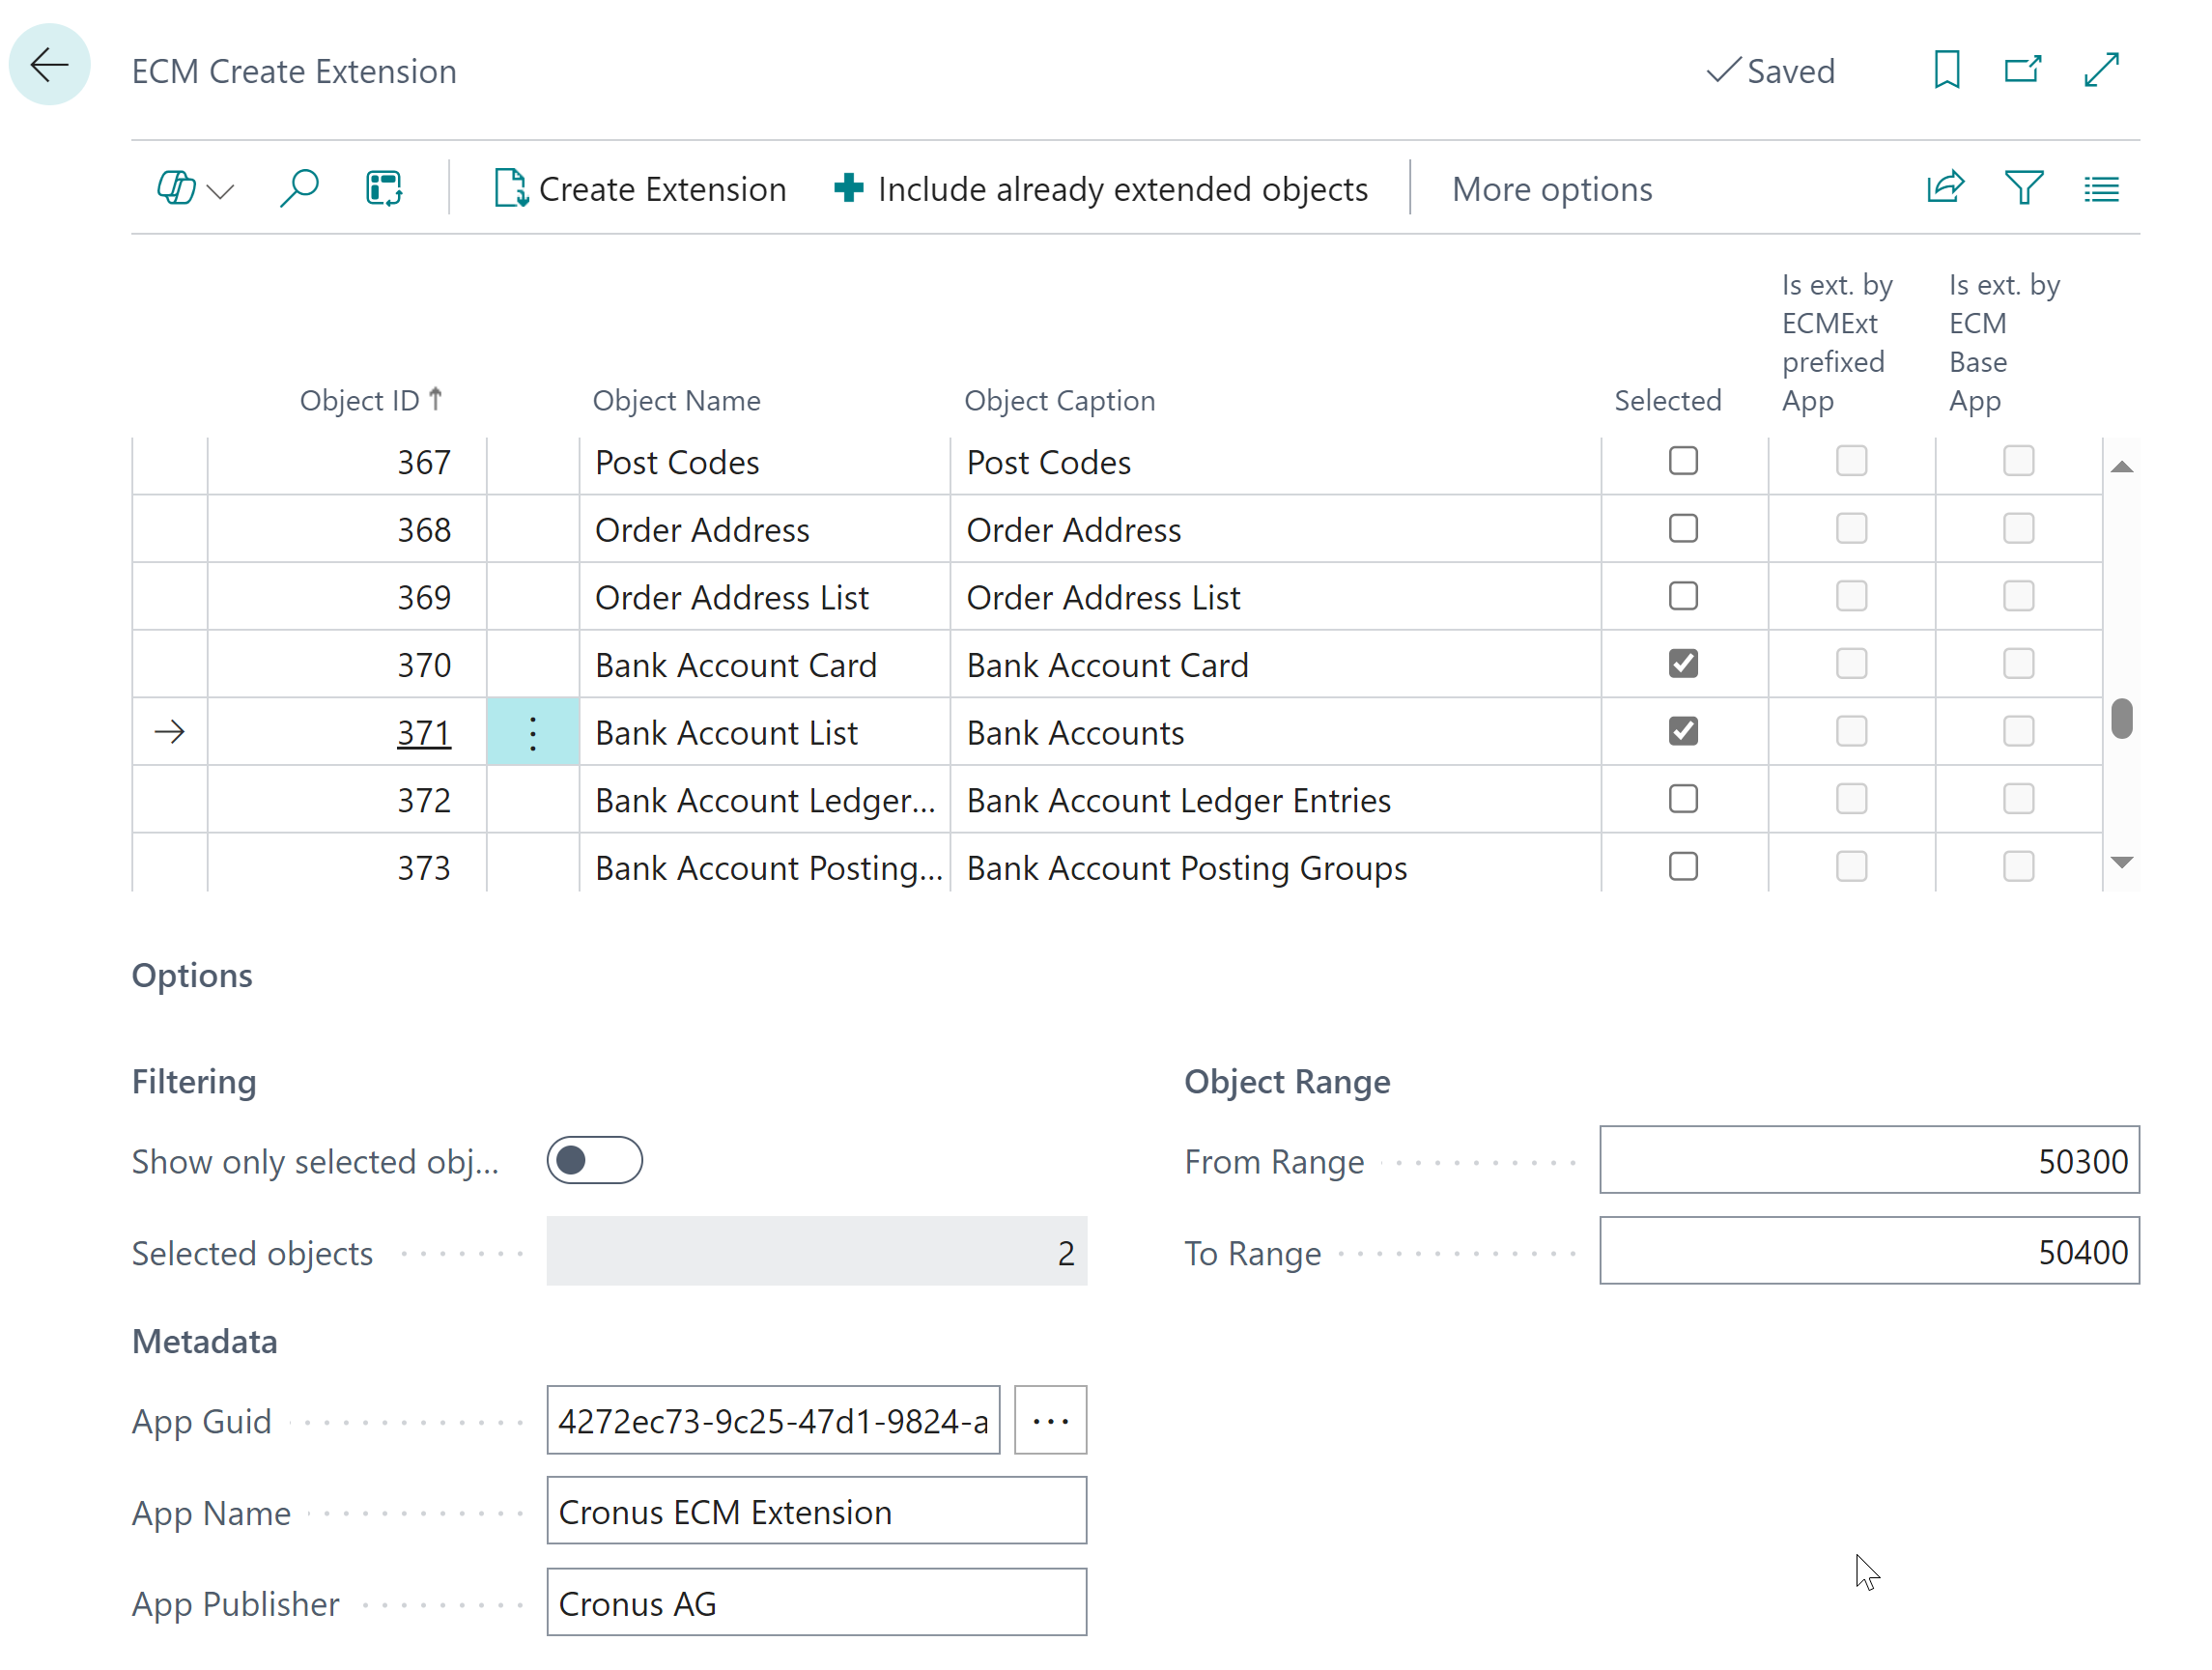This screenshot has width=2212, height=1670.
Task: Open the filter pane icon
Action: (x=2023, y=188)
